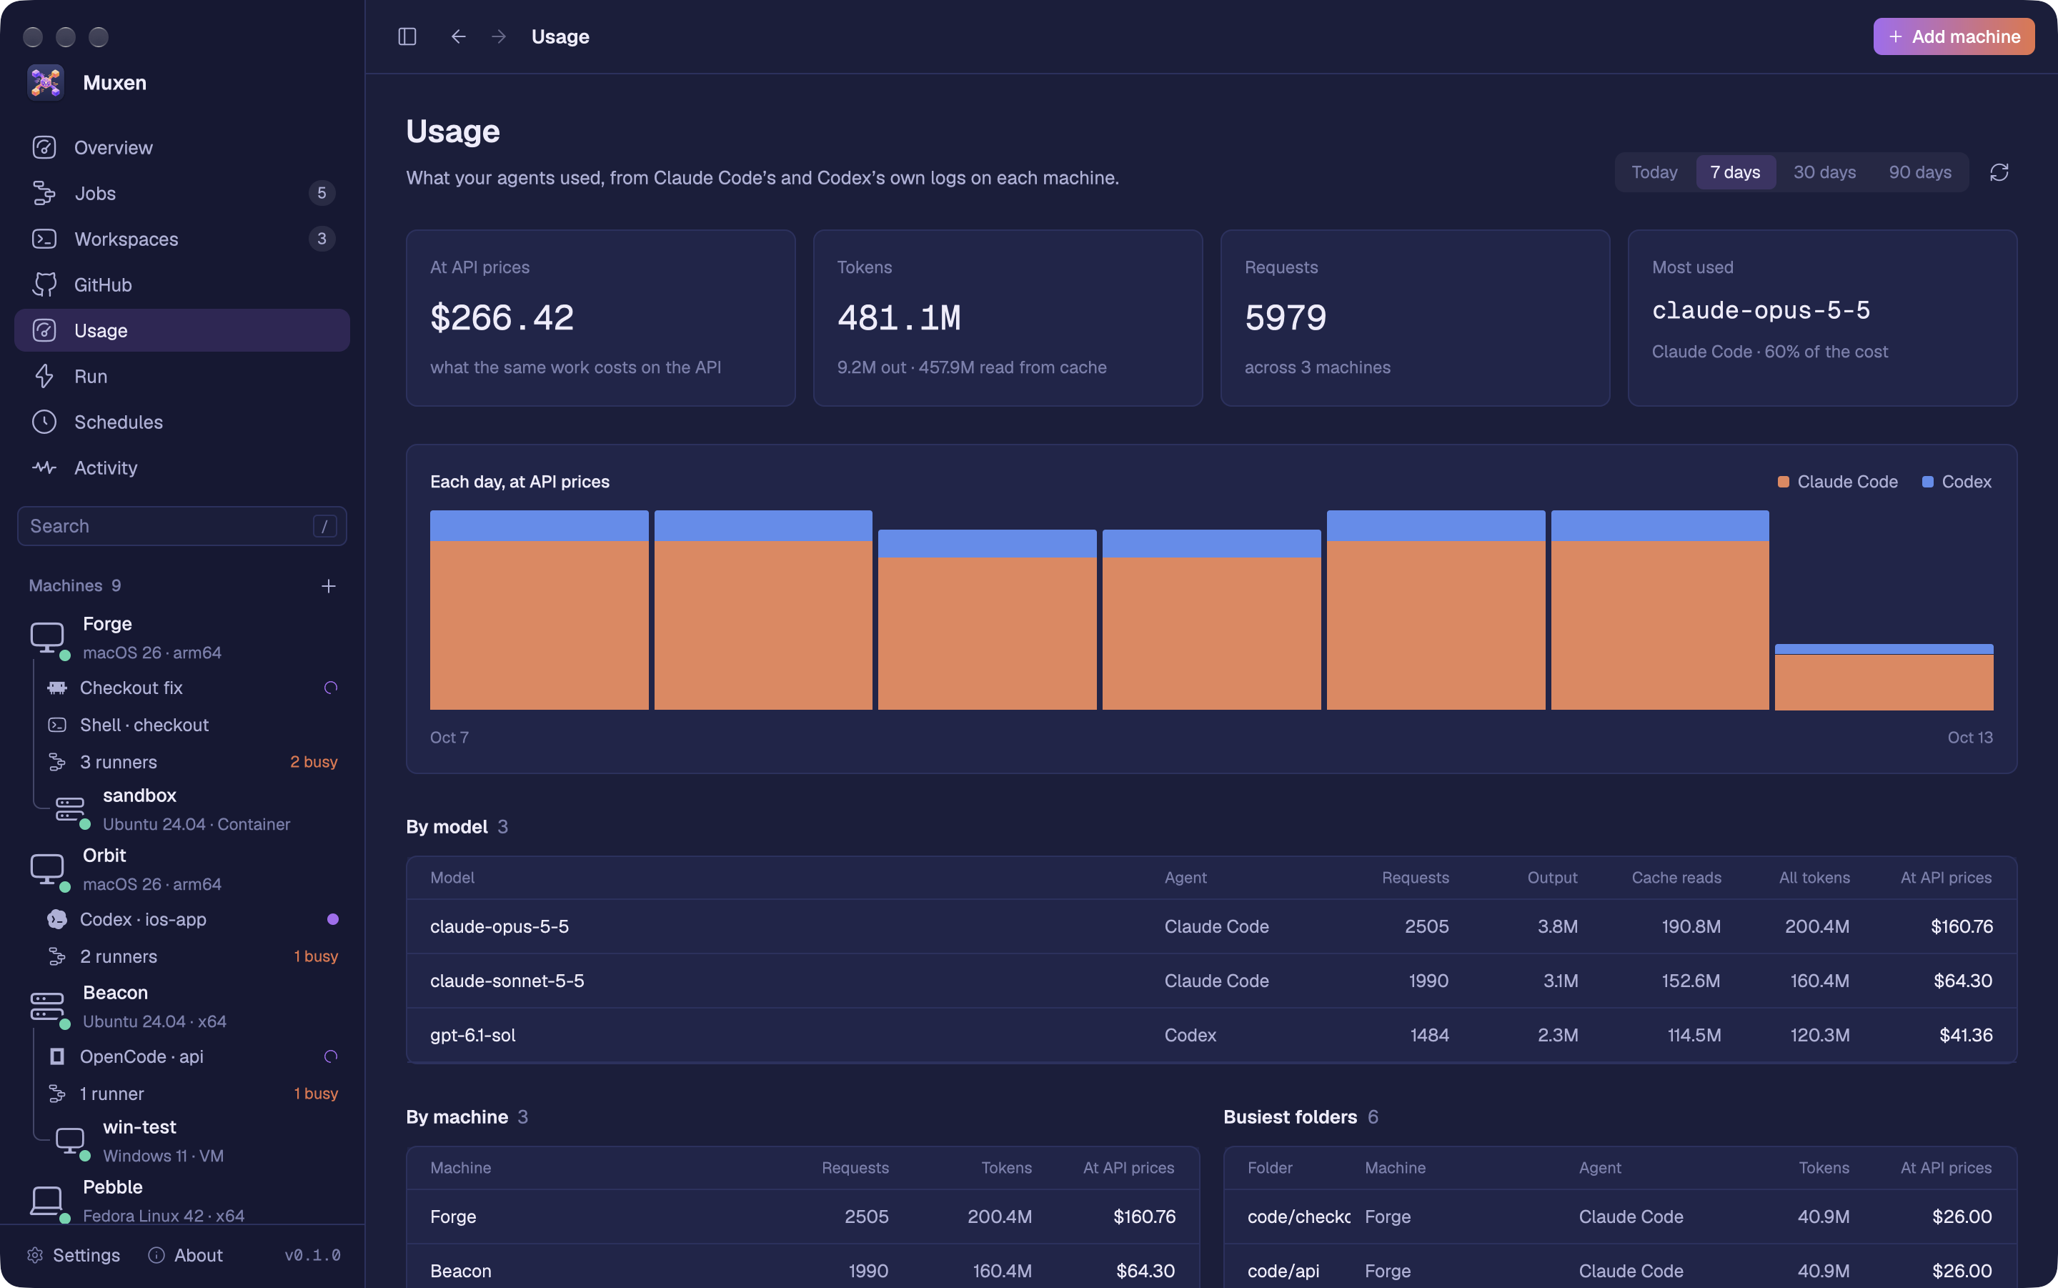
Task: Click the Oct 13 chart bar
Action: click(x=1884, y=677)
